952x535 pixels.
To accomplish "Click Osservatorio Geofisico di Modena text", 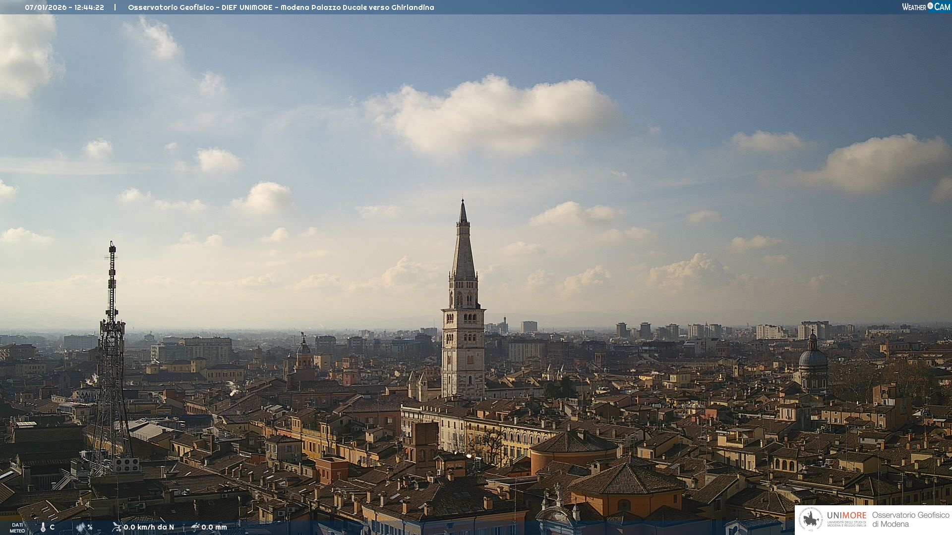I will point(910,520).
